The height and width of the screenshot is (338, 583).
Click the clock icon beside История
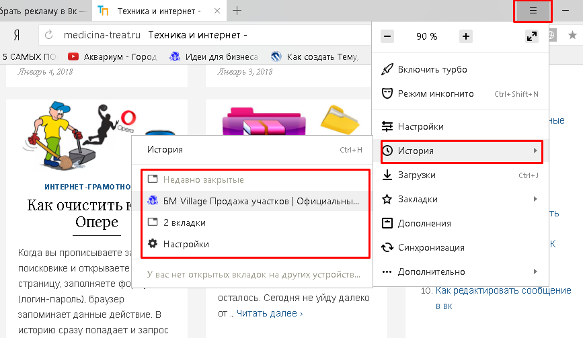(x=387, y=151)
